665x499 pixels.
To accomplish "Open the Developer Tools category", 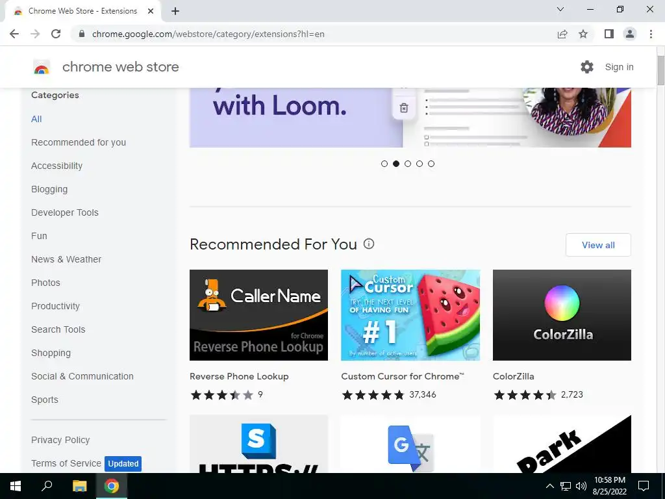I will click(65, 212).
